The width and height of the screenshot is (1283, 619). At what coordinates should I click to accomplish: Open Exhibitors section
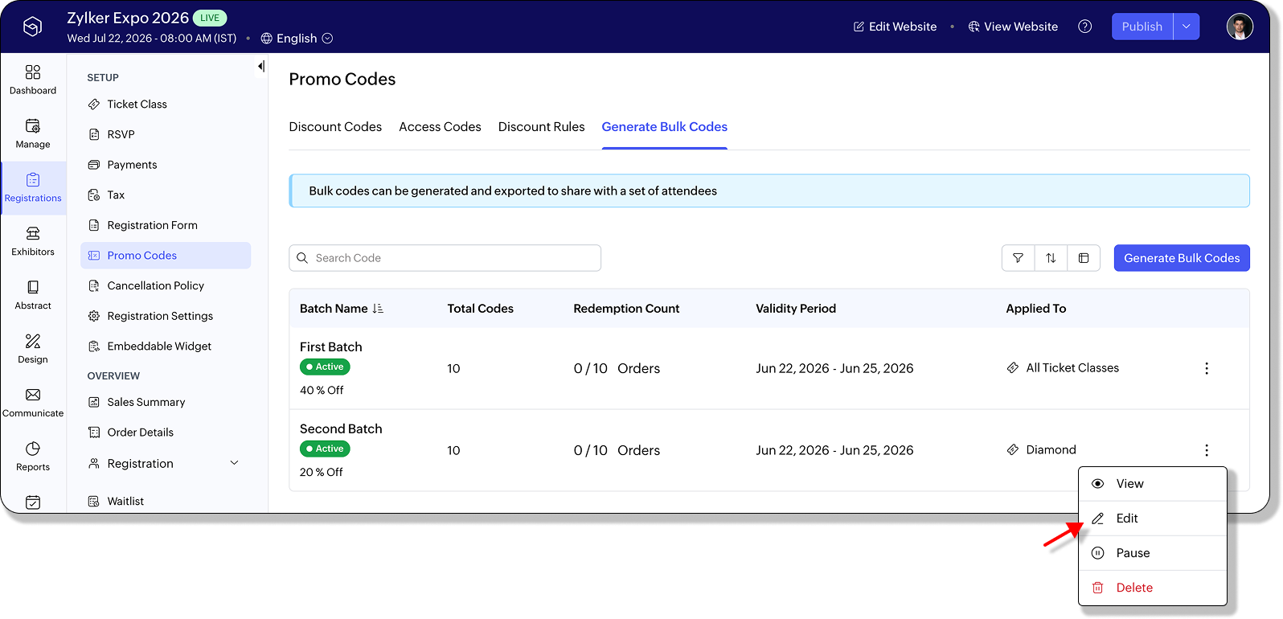tap(33, 242)
